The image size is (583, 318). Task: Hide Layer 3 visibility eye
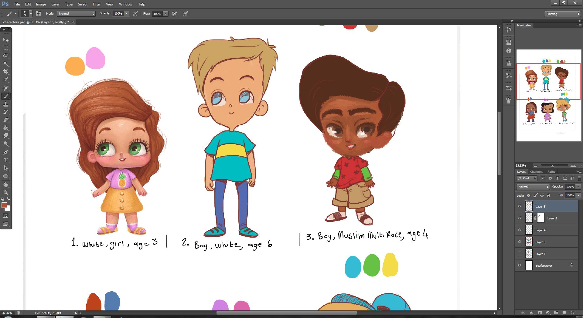(x=519, y=242)
